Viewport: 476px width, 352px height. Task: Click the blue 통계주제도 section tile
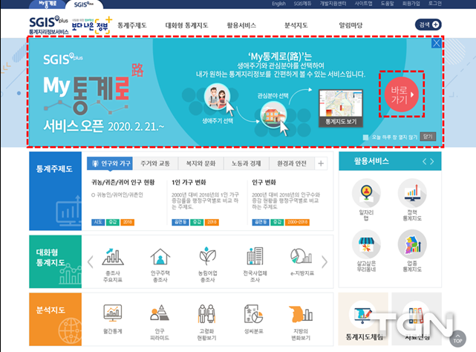(x=55, y=191)
